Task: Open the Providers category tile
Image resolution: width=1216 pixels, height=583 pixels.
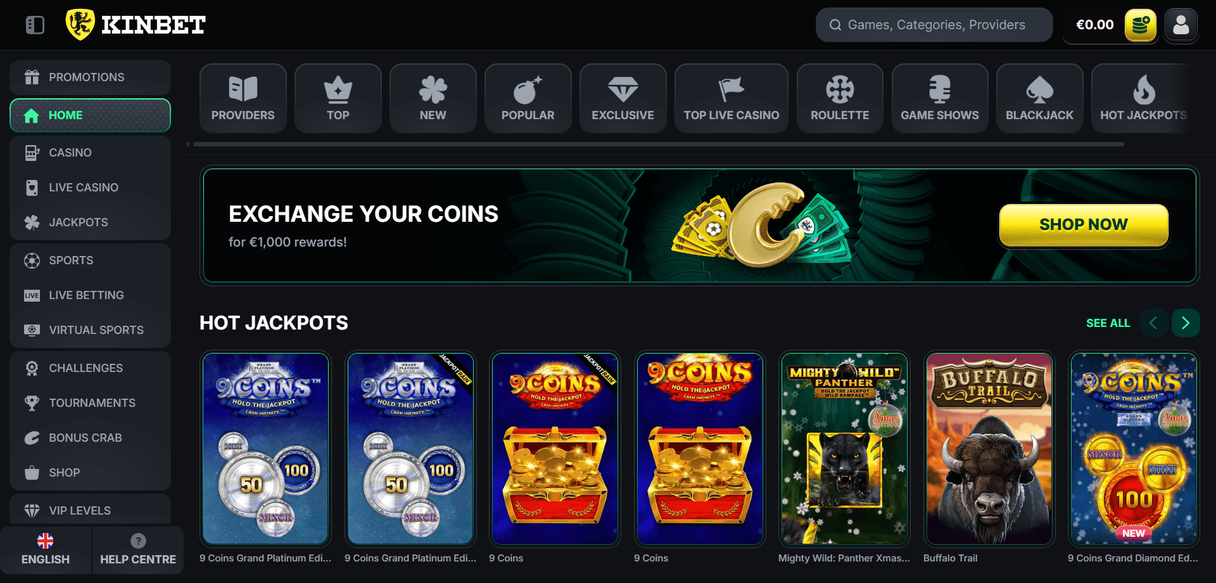Action: click(x=243, y=98)
